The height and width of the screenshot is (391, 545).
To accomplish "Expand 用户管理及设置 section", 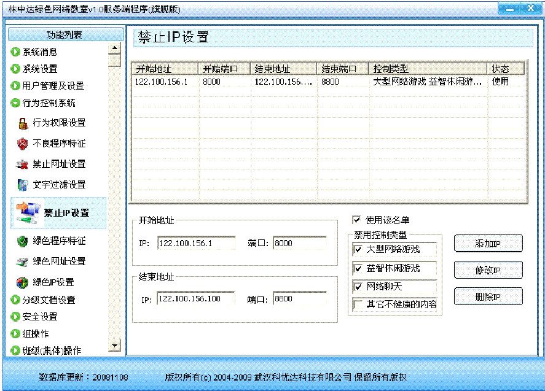I will coord(15,86).
